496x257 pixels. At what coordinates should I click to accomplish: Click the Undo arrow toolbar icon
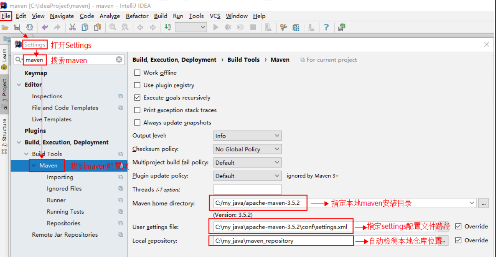click(45, 27)
